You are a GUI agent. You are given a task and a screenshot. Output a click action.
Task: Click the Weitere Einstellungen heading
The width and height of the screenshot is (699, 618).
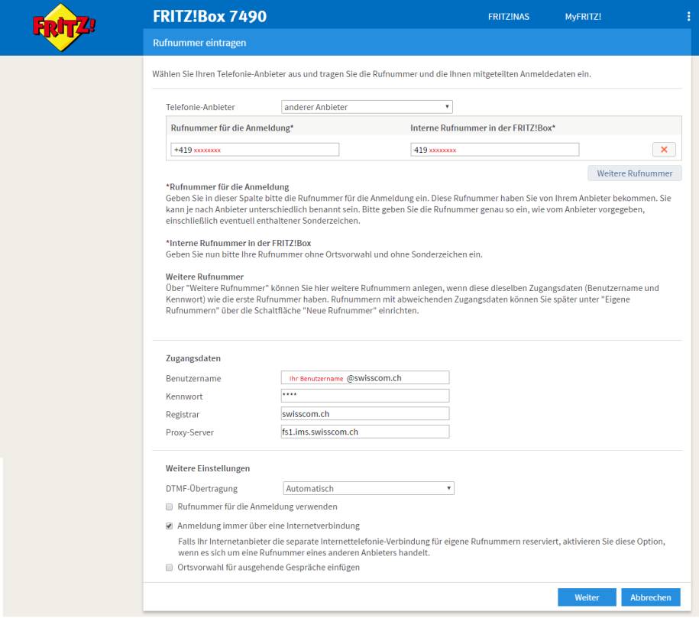point(208,468)
